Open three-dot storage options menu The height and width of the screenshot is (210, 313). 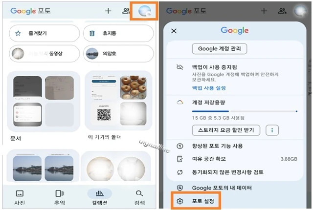[x=272, y=130]
